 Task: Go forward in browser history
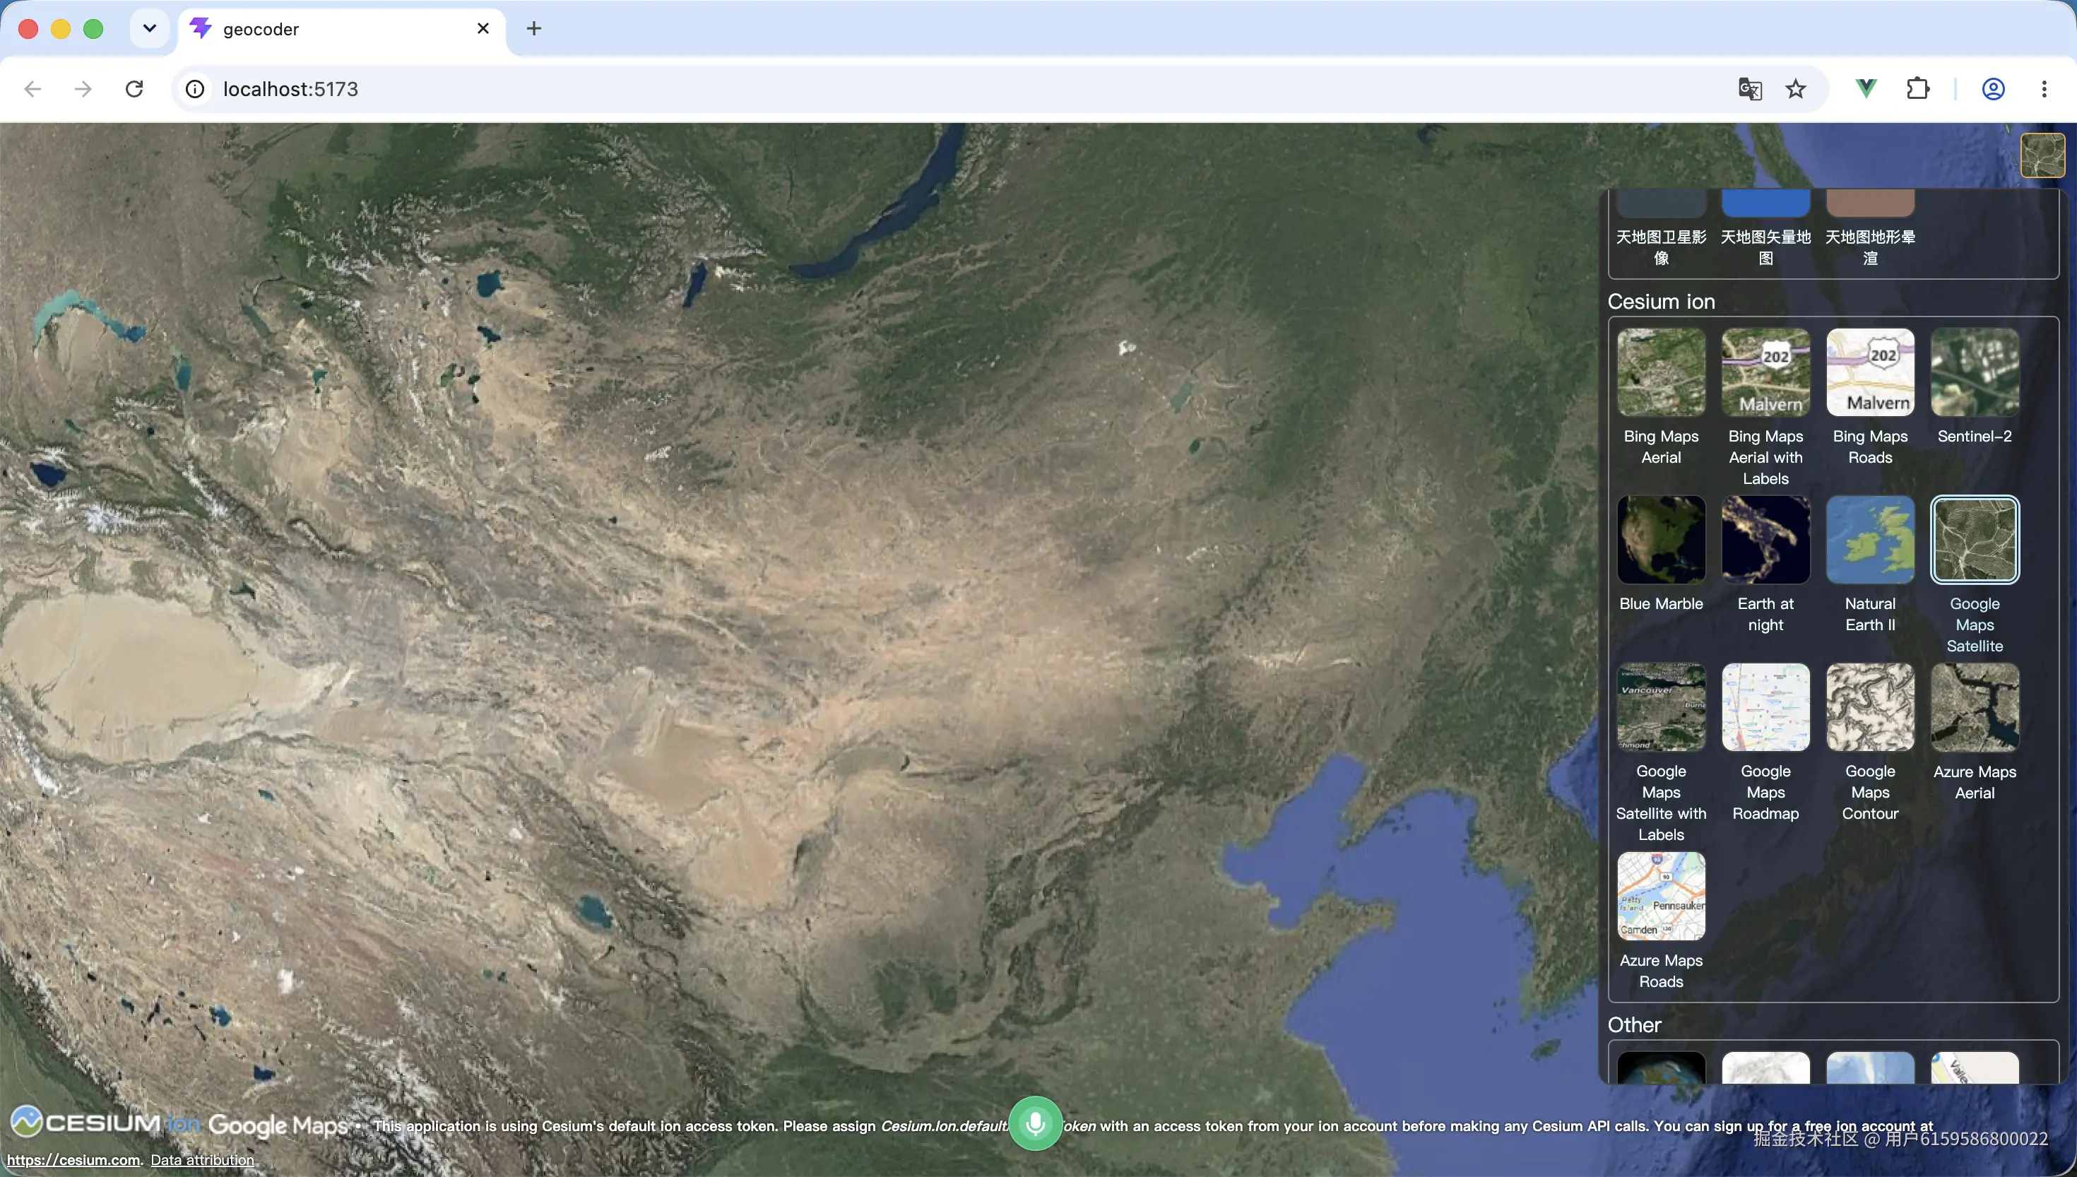(83, 89)
